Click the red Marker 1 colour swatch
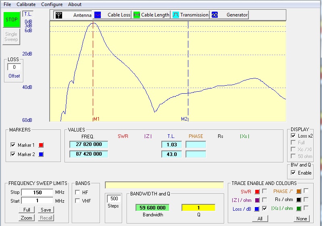 41,145
